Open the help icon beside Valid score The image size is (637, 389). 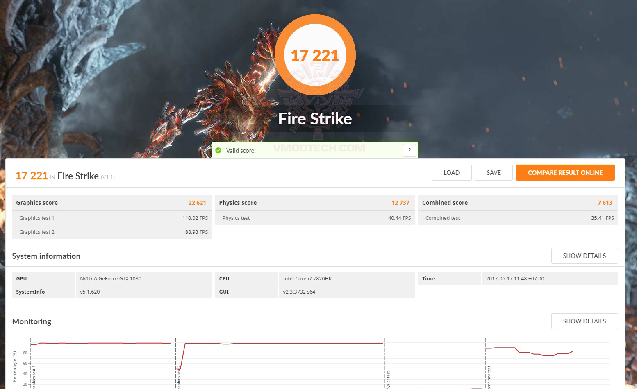pos(409,150)
